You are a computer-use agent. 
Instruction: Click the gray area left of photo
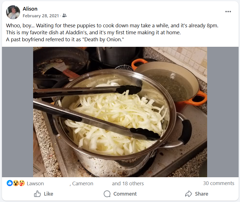(18, 112)
